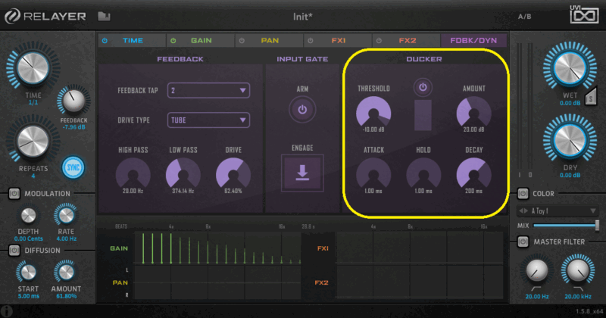Screen dimensions: 606x318
Task: Click the A/B compare button
Action: (x=524, y=16)
